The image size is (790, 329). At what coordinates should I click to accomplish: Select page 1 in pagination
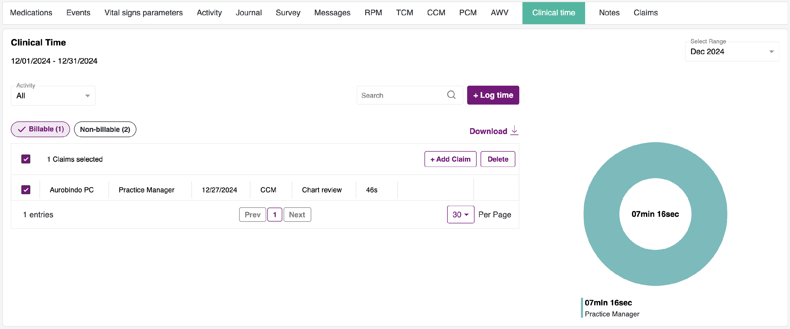(274, 214)
